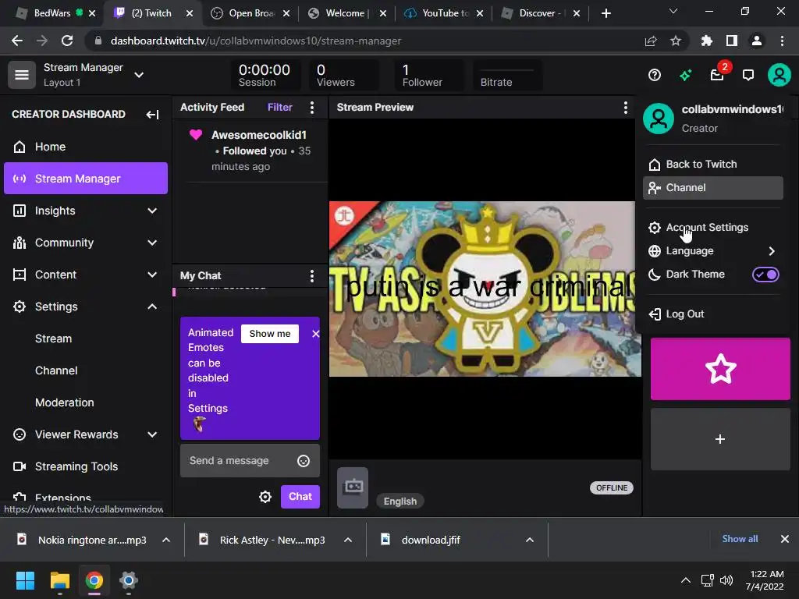Reload the current page
Image resolution: width=799 pixels, height=599 pixels.
click(67, 41)
